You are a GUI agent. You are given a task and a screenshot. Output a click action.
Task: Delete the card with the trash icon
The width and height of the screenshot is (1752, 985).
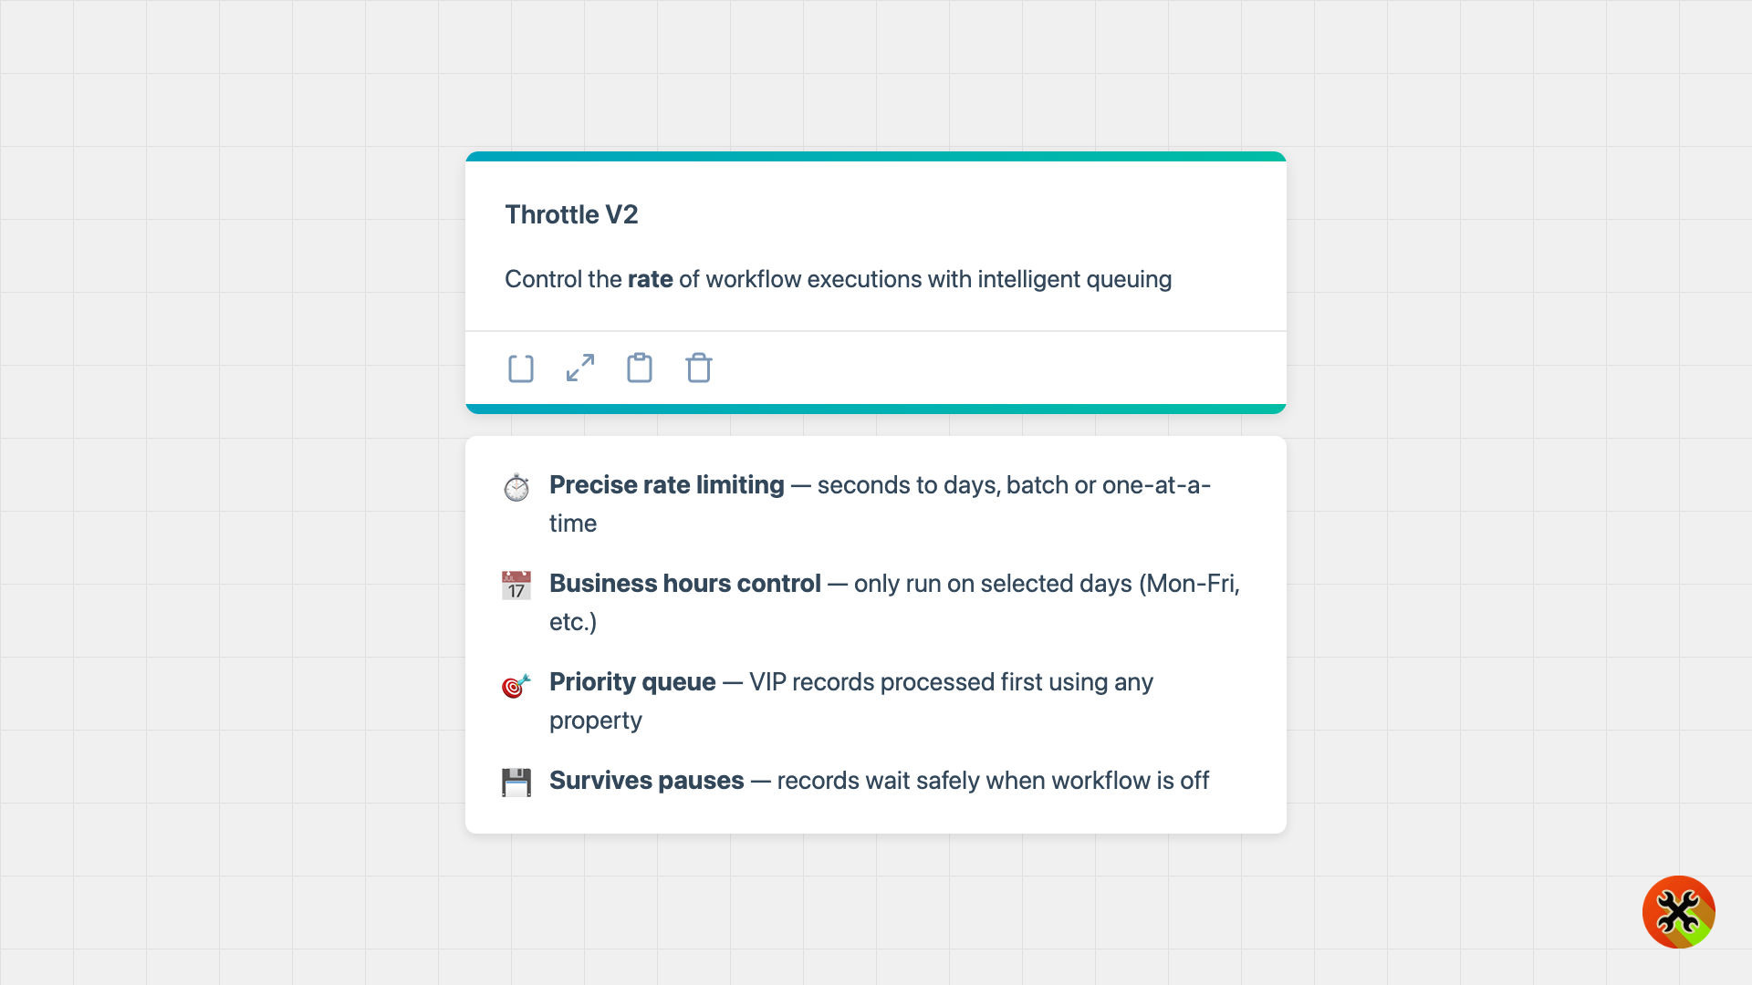pos(699,368)
